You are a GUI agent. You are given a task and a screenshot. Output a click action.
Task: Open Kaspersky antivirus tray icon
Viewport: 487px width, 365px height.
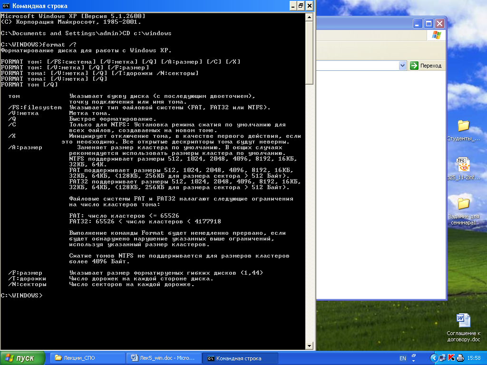[451, 358]
